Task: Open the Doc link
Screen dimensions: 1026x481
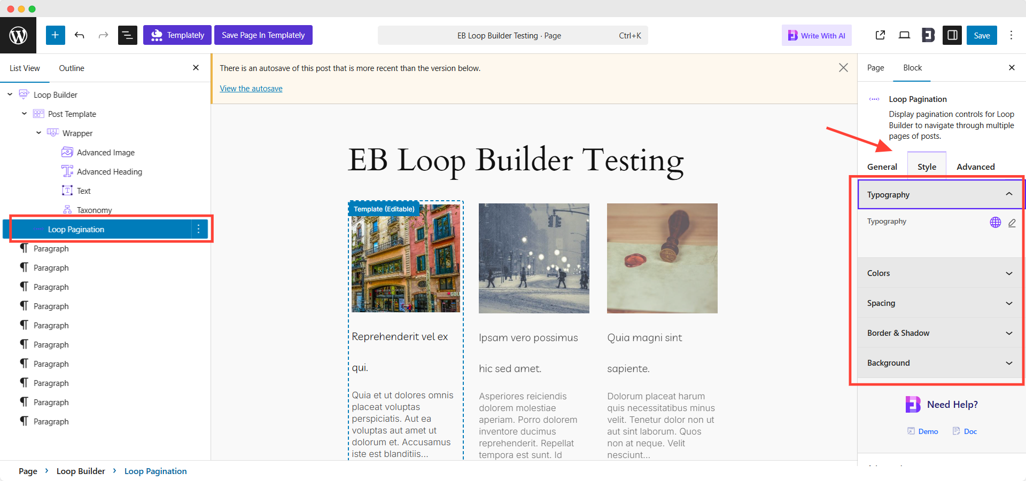Action: 965,431
